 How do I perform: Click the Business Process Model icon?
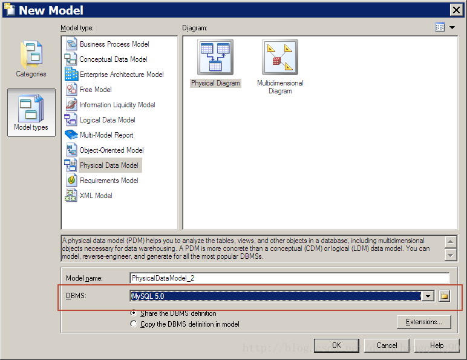[71, 44]
